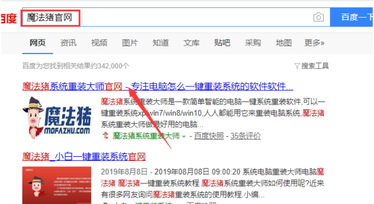This screenshot has height=204, width=374.
Task: Expand the green arrow after 魔法猪系统重装大师
Action: tap(184, 136)
